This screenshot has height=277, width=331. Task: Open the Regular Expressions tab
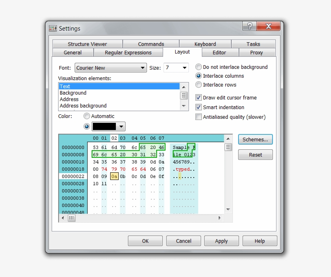(128, 52)
